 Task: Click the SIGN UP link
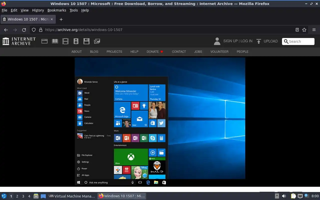pyautogui.click(x=230, y=41)
